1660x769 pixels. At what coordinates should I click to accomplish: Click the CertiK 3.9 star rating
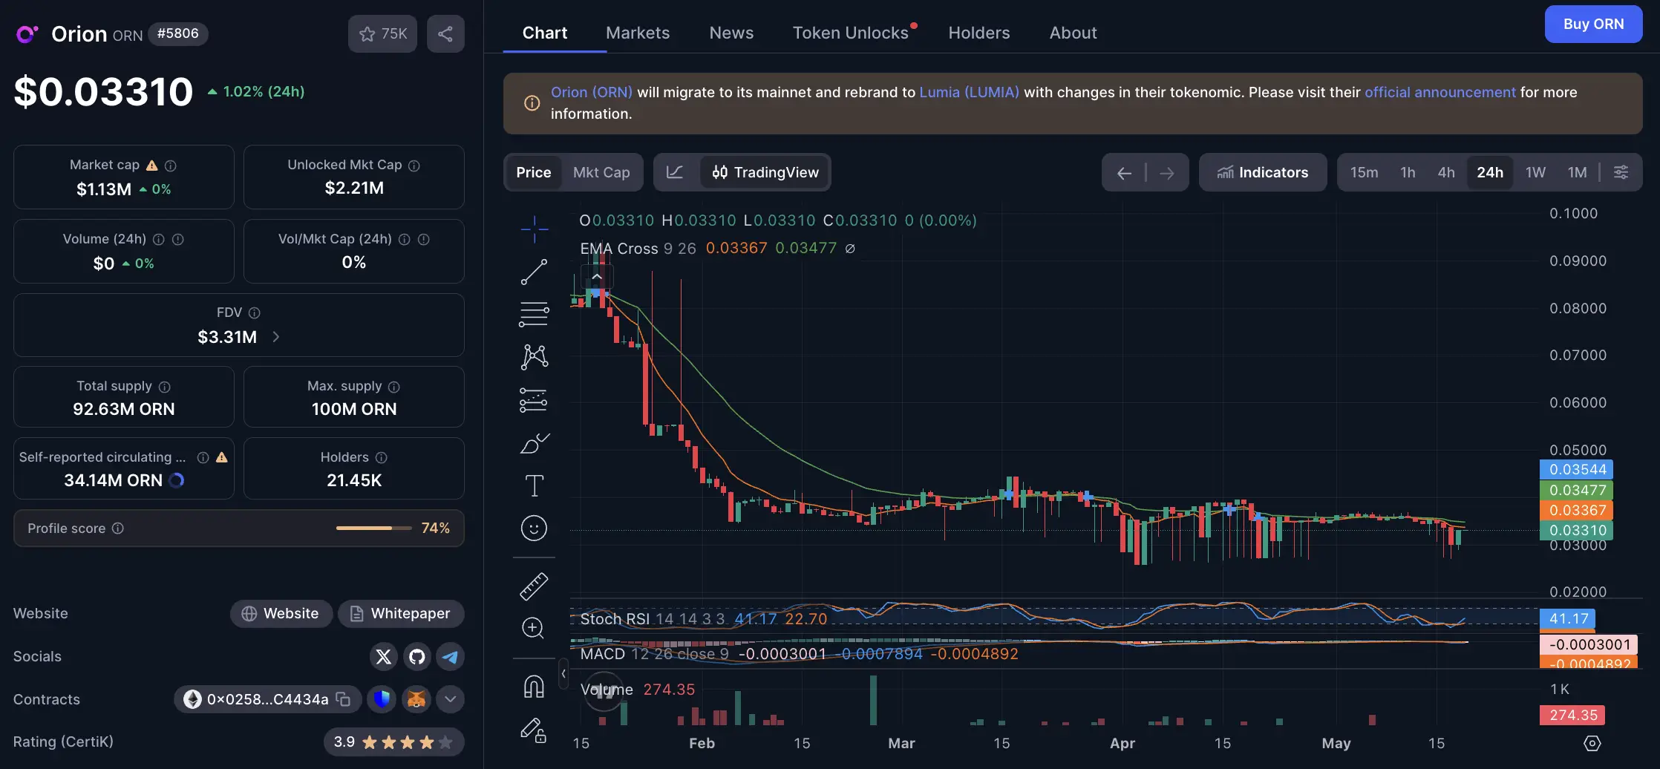[x=393, y=742]
